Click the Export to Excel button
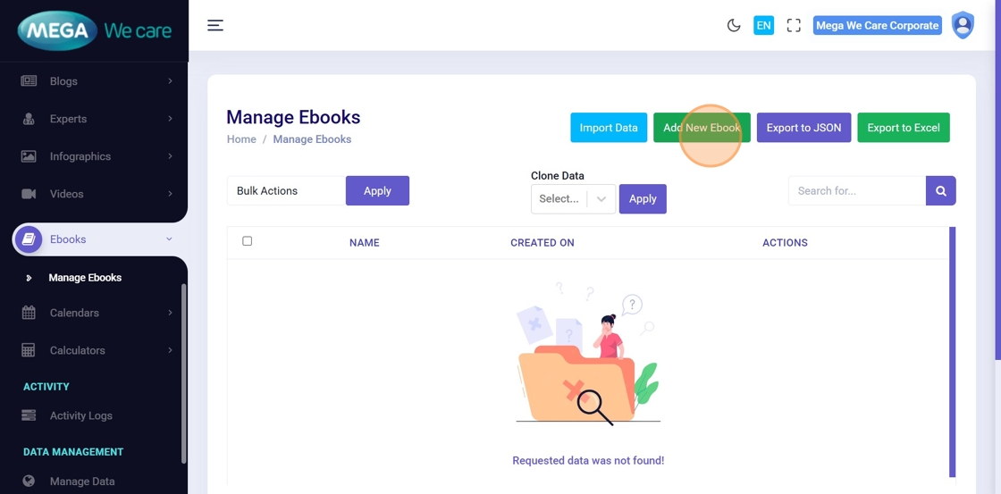 point(904,128)
